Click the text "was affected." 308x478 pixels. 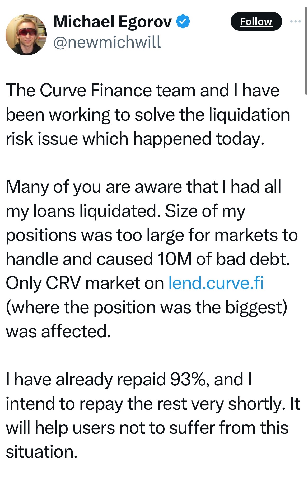(x=58, y=331)
